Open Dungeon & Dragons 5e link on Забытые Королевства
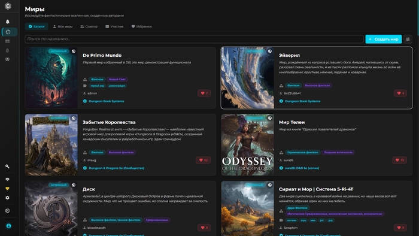 [x=117, y=168]
